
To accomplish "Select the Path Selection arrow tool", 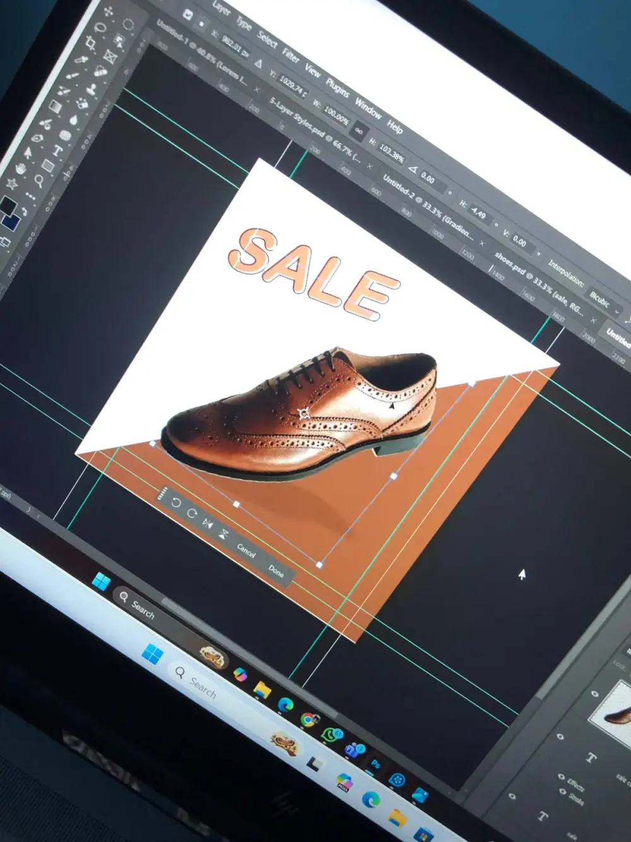I will click(x=28, y=153).
